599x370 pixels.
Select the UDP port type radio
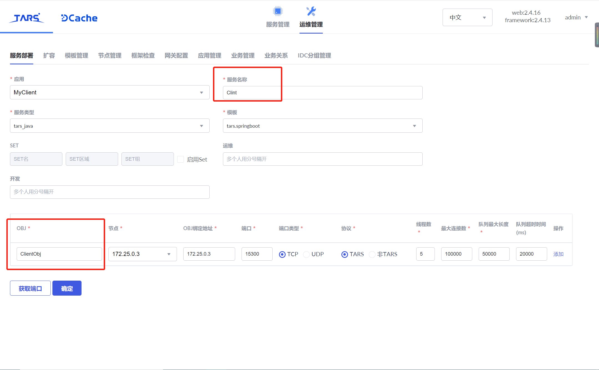(x=306, y=254)
